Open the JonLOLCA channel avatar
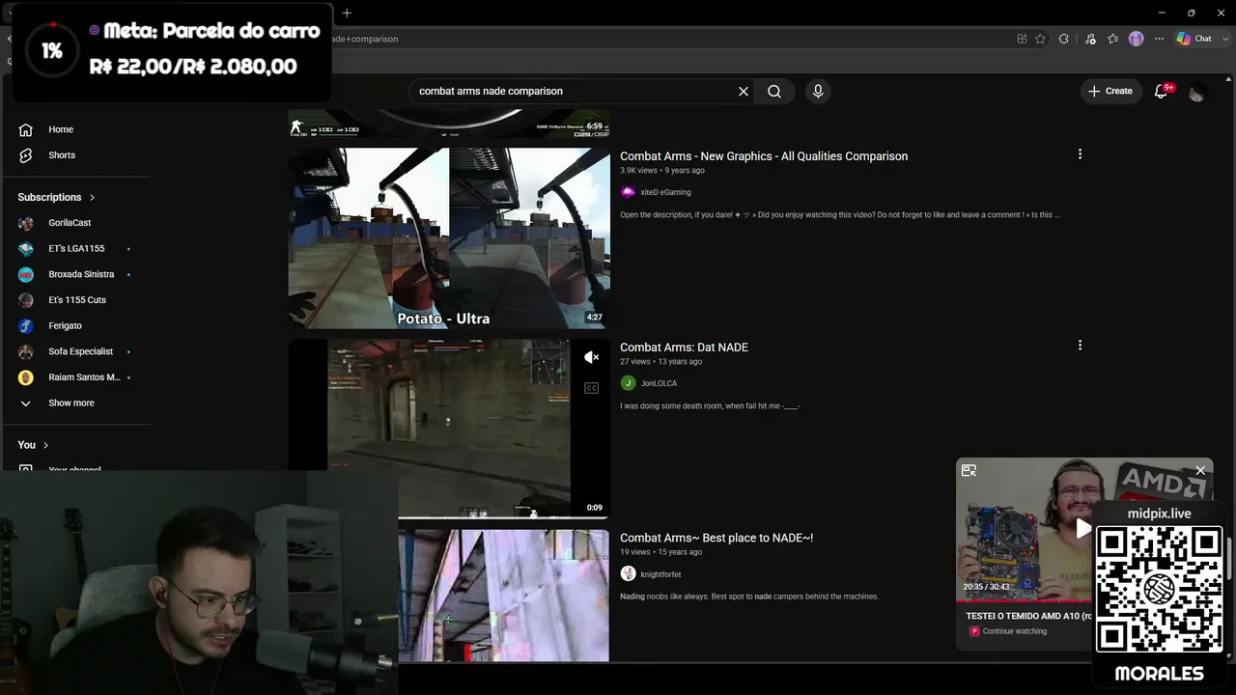This screenshot has height=695, width=1236. click(x=628, y=383)
